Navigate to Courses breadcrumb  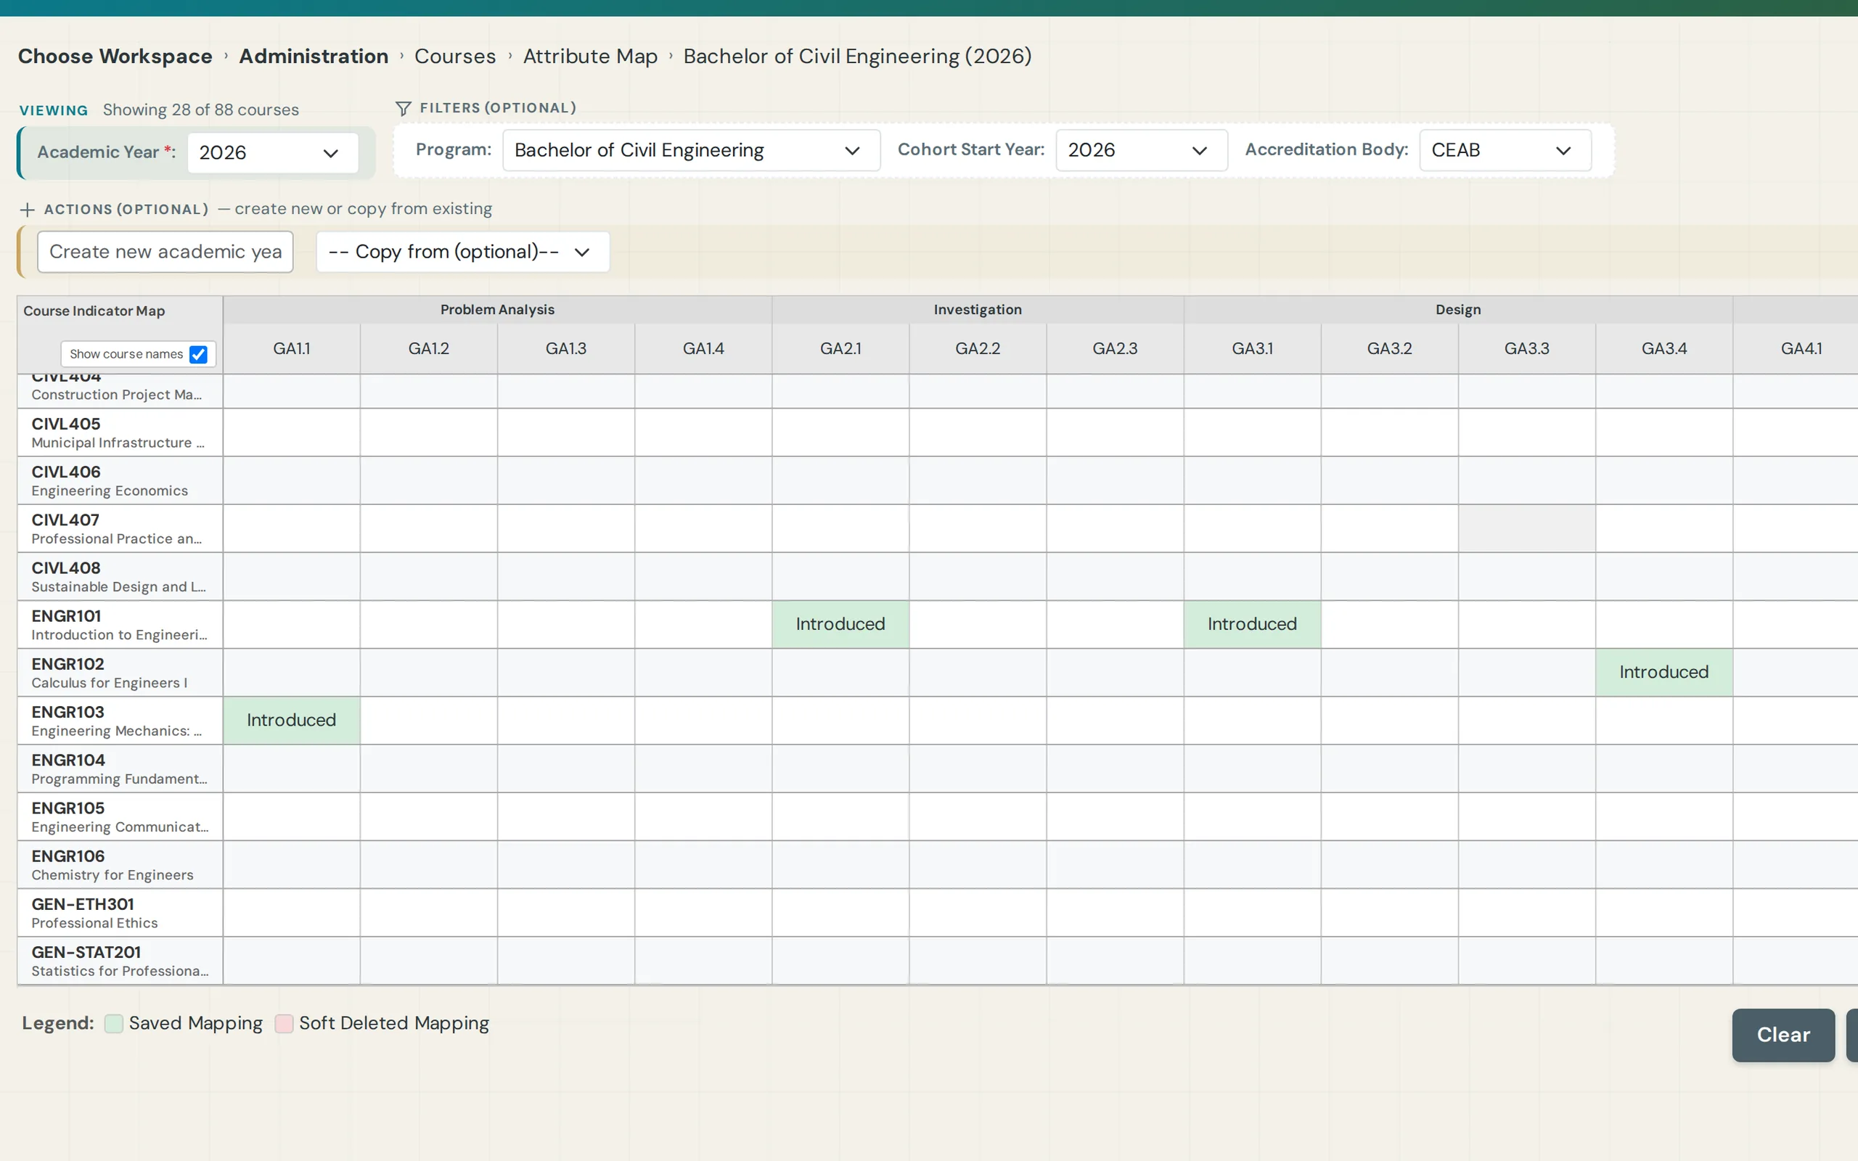pyautogui.click(x=455, y=56)
